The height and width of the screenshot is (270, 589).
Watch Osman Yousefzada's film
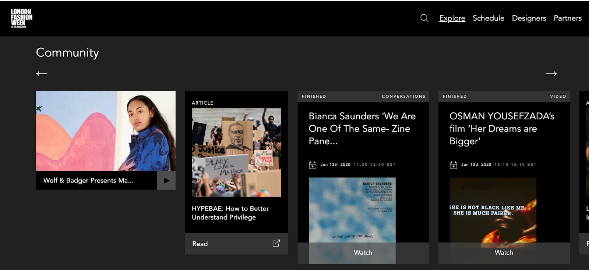point(504,252)
